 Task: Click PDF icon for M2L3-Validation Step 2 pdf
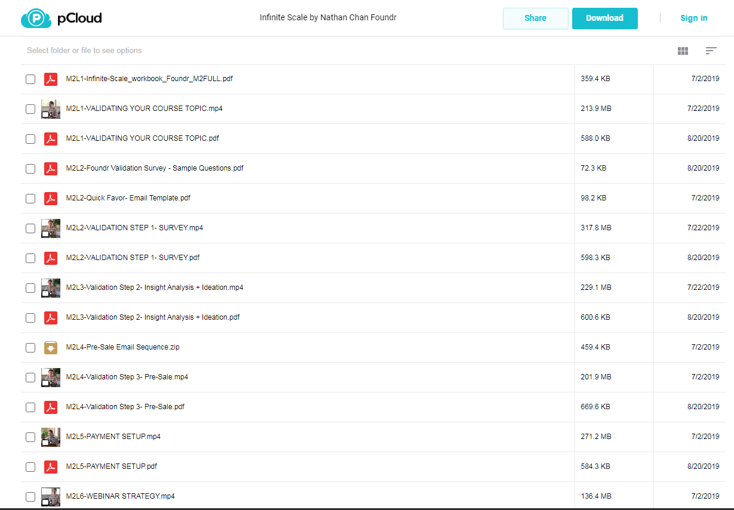coord(51,317)
